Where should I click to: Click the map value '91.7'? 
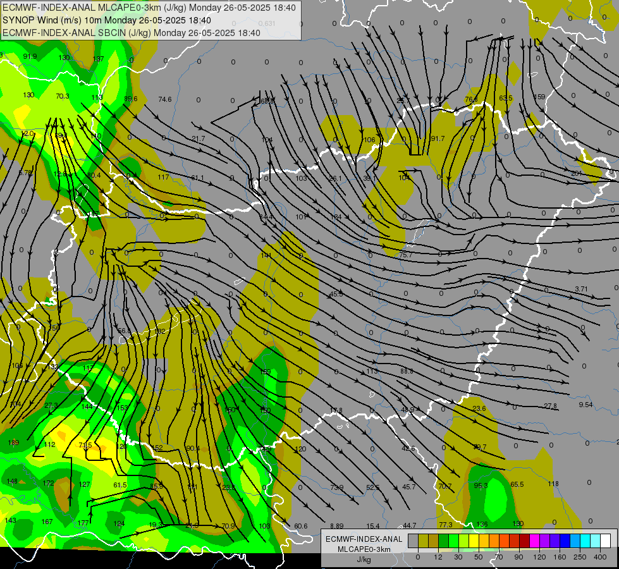click(438, 138)
